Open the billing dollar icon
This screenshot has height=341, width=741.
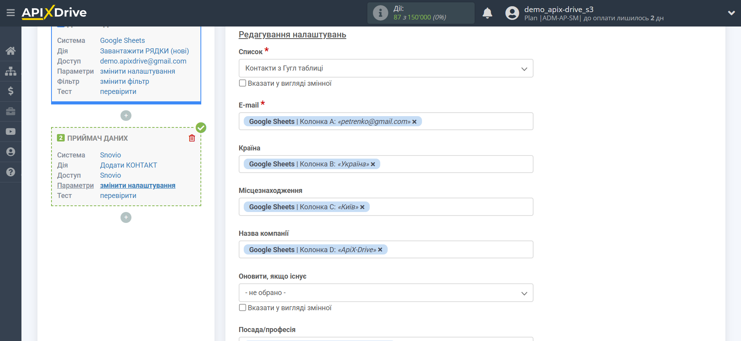tap(11, 91)
